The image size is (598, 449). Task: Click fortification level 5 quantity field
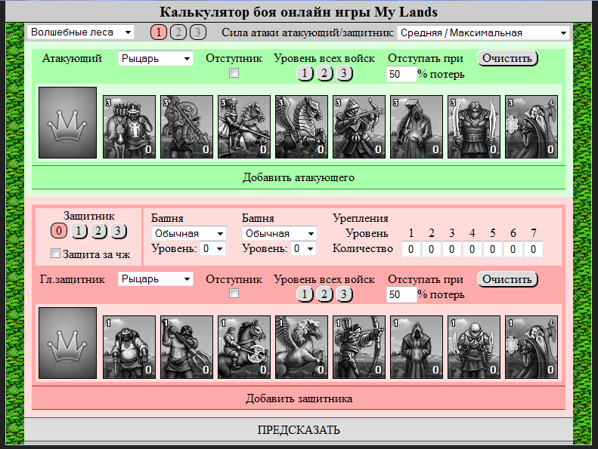(493, 249)
